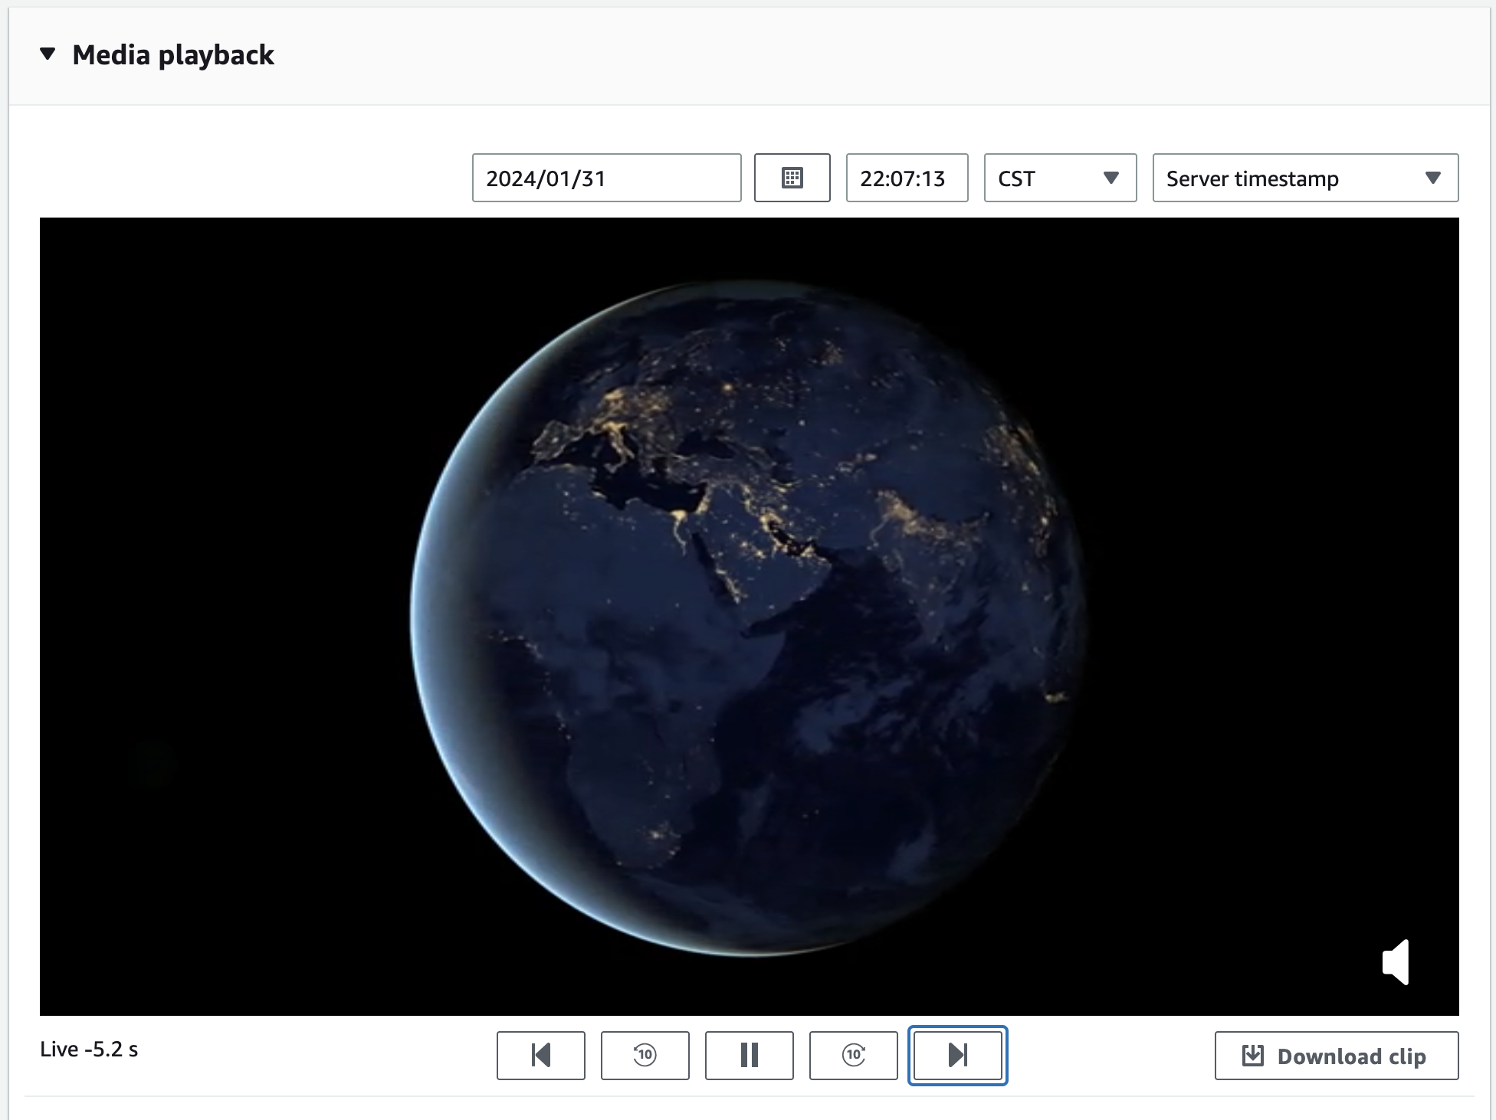Mute audio with the speaker icon
1496x1120 pixels.
1396,962
